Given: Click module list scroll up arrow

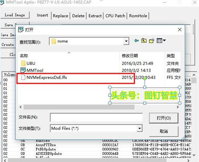Looking at the screenshot, I should 194,75.
